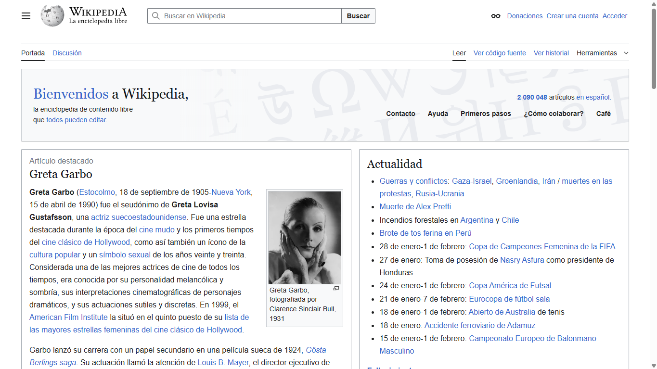Open the Donaciones link

(525, 16)
